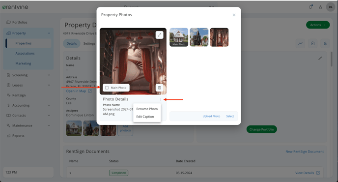The image size is (338, 182).
Task: Click the 05-15-2024 date cell
Action: tap(184, 173)
